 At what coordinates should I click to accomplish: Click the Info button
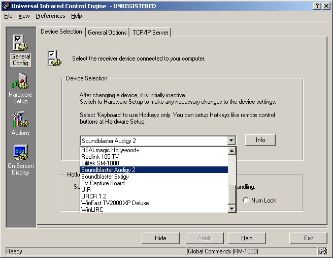tap(260, 140)
